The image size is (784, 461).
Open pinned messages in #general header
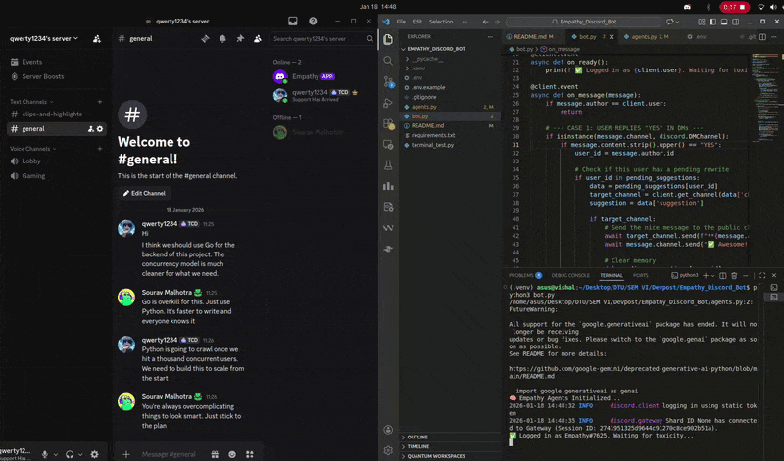pyautogui.click(x=240, y=38)
